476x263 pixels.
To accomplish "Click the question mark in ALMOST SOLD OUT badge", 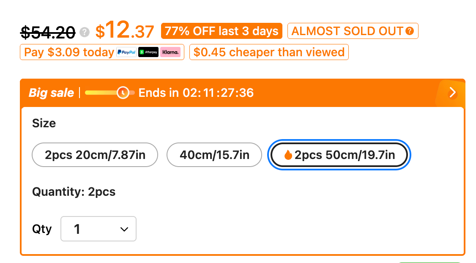I will [409, 31].
